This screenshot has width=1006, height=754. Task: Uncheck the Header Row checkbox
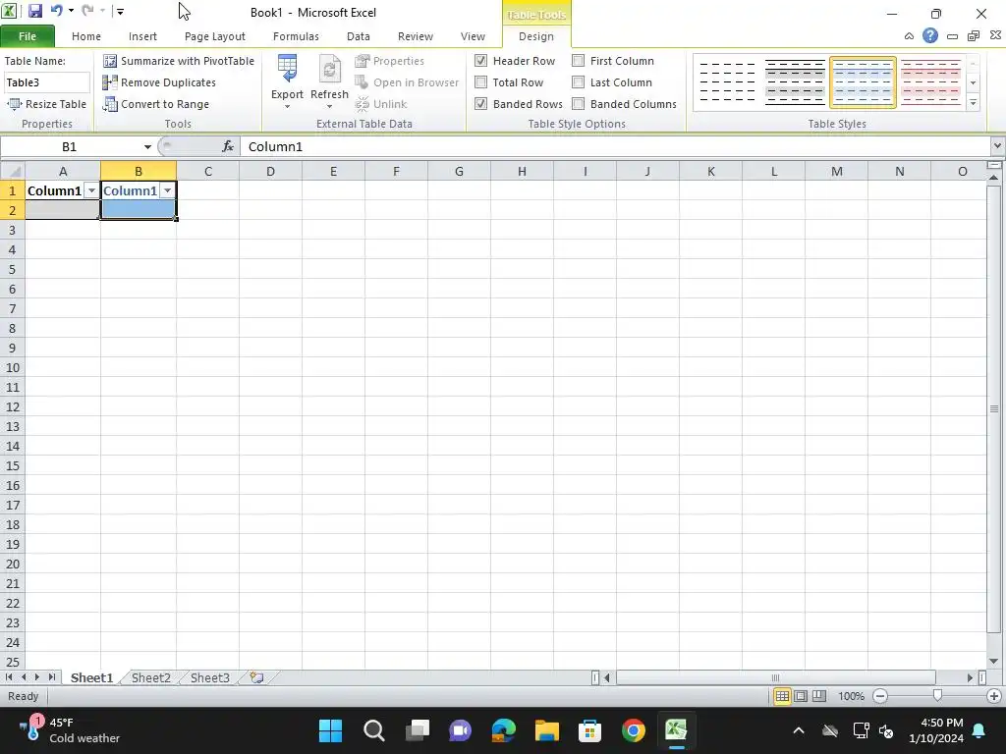[480, 61]
